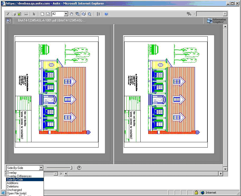Click the IE icon in title bar
241x196 pixels.
3,3
